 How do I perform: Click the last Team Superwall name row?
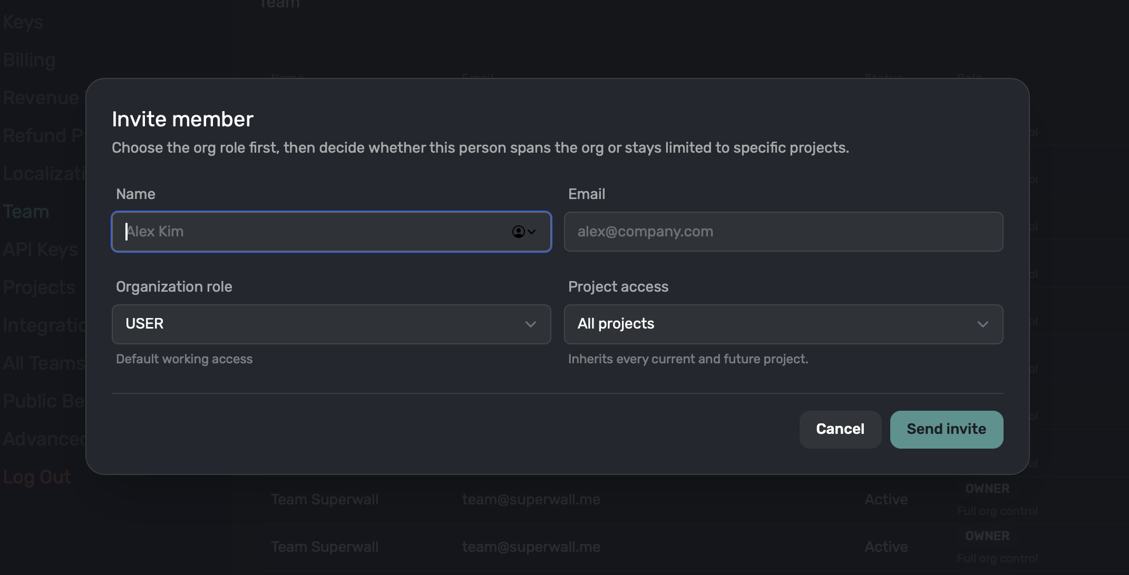(x=325, y=547)
